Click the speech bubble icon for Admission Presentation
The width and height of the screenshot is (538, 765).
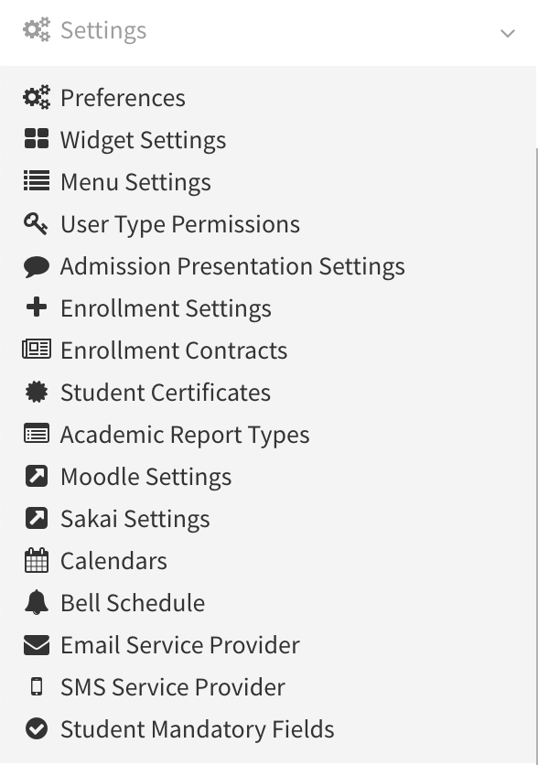tap(36, 267)
